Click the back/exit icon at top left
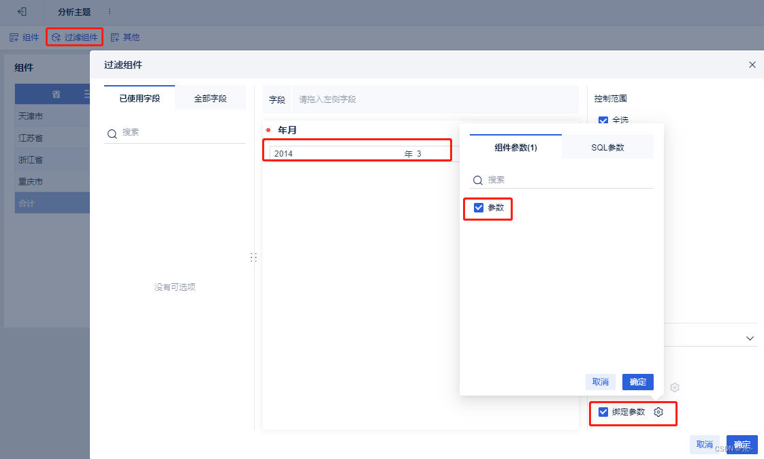 (x=22, y=12)
